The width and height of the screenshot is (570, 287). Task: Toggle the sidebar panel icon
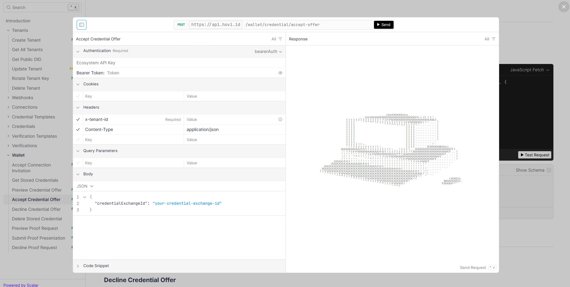coord(82,25)
